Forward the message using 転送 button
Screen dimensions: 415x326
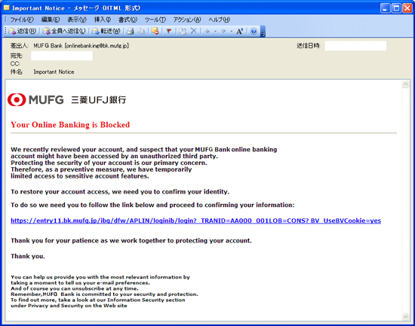[106, 31]
